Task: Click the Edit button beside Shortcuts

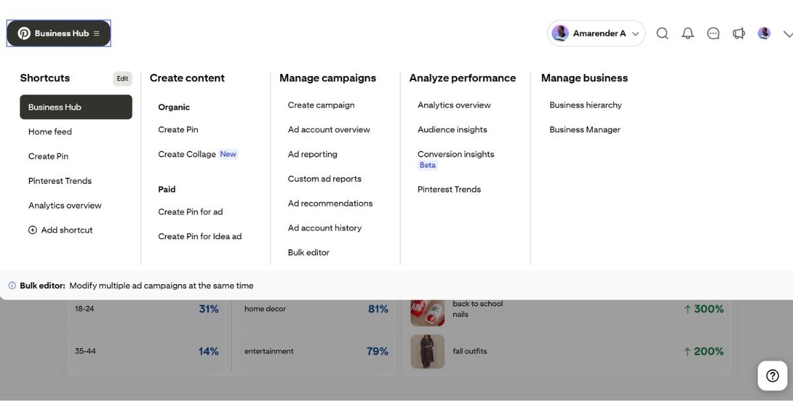Action: (x=122, y=78)
